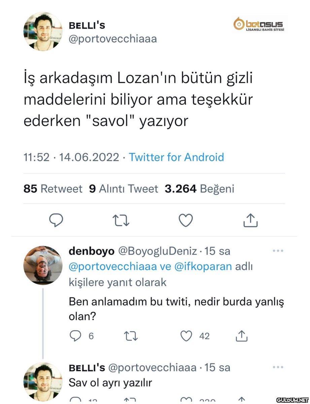310x404 pixels.
Task: View the 9 Alıntı Tweet list
Action: pyautogui.click(x=124, y=189)
